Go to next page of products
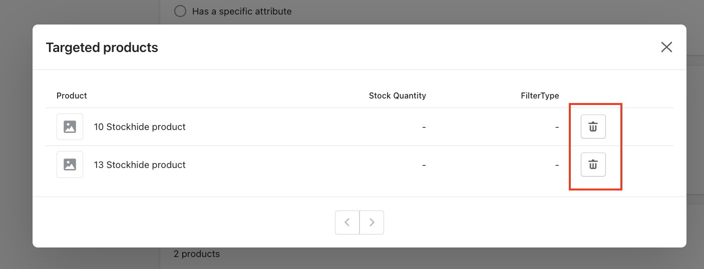 click(x=372, y=222)
